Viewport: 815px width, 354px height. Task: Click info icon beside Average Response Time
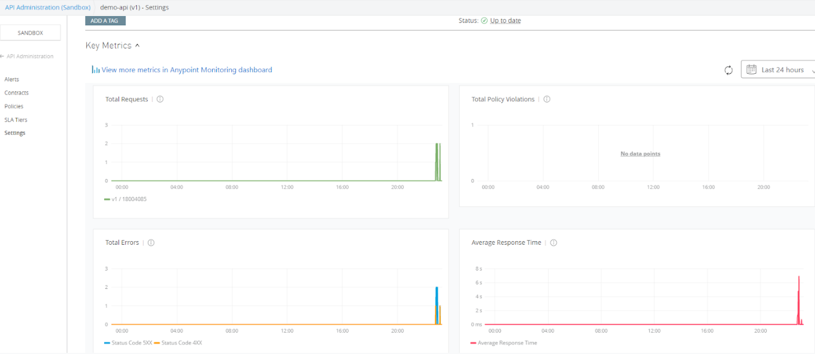pos(553,243)
